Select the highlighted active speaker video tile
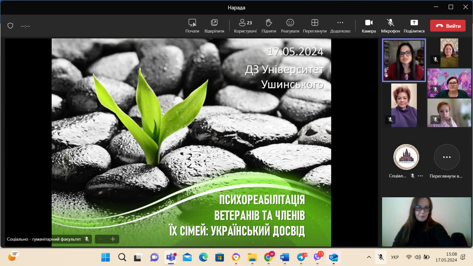473x266 pixels. [404, 60]
